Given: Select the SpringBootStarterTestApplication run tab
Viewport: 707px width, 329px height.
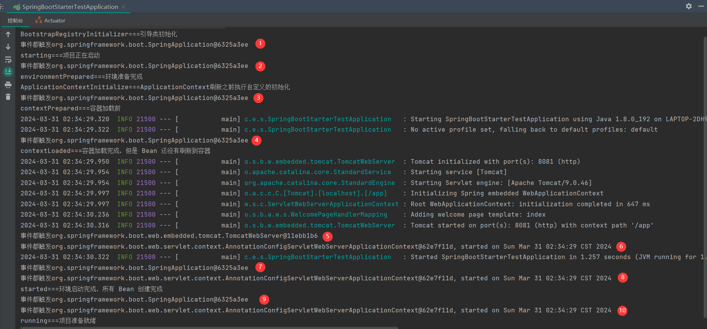Looking at the screenshot, I should pos(70,7).
